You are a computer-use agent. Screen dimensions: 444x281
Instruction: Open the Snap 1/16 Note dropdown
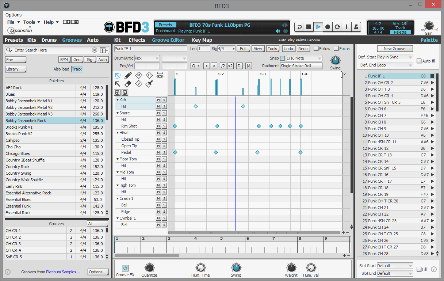tap(304, 58)
